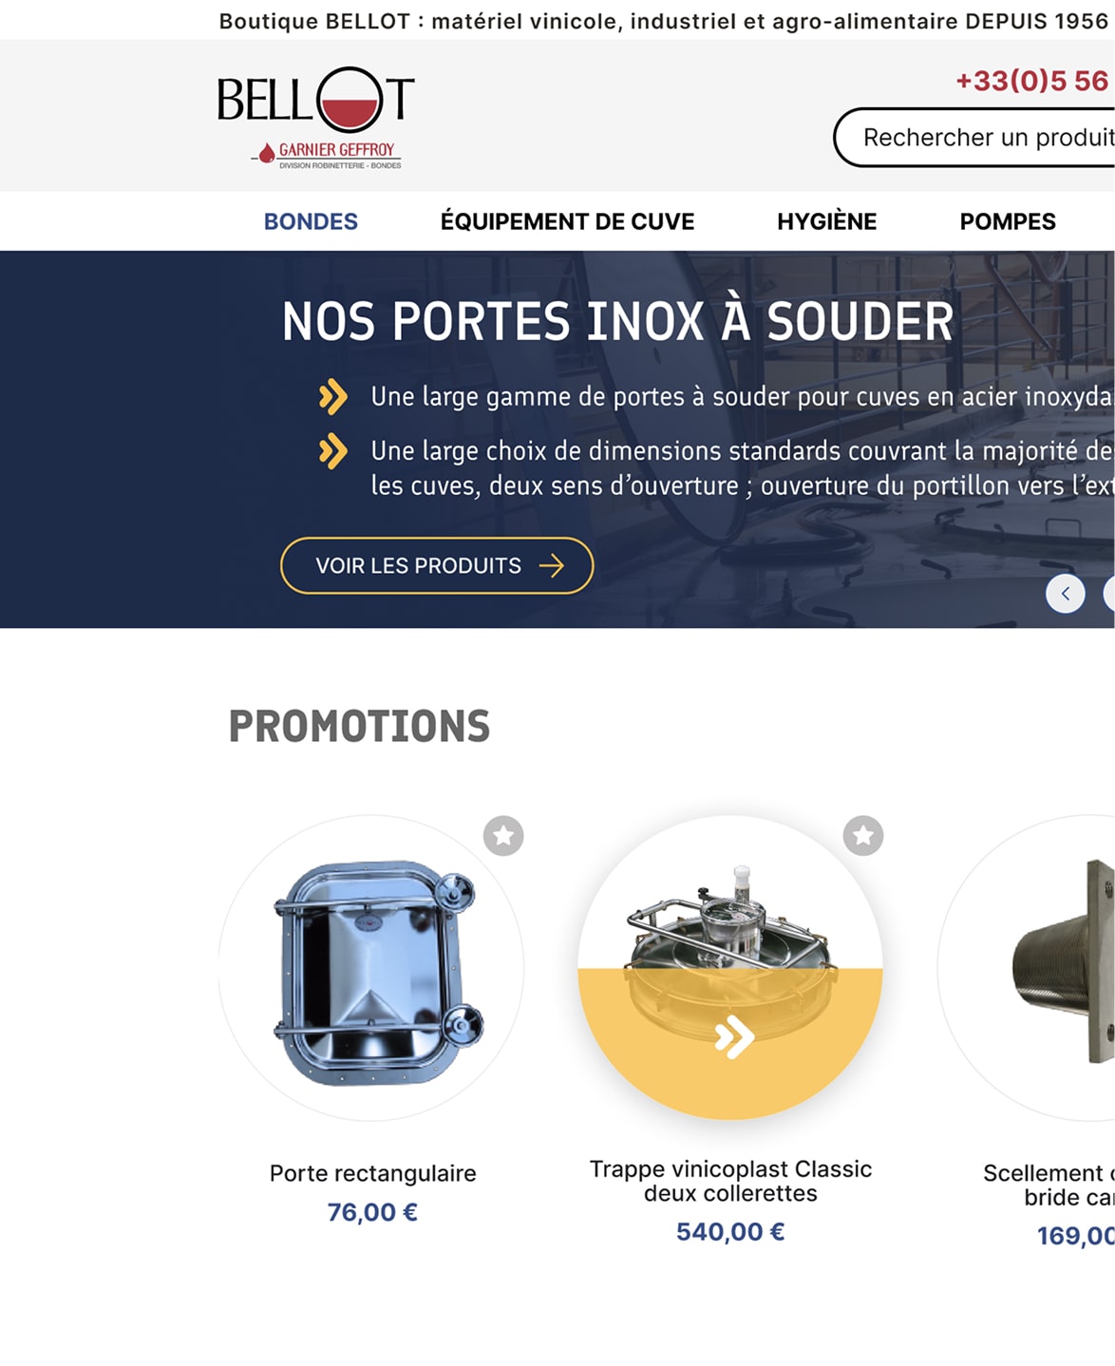
Task: Click VOIR LES PRODUITS button
Action: pos(437,565)
